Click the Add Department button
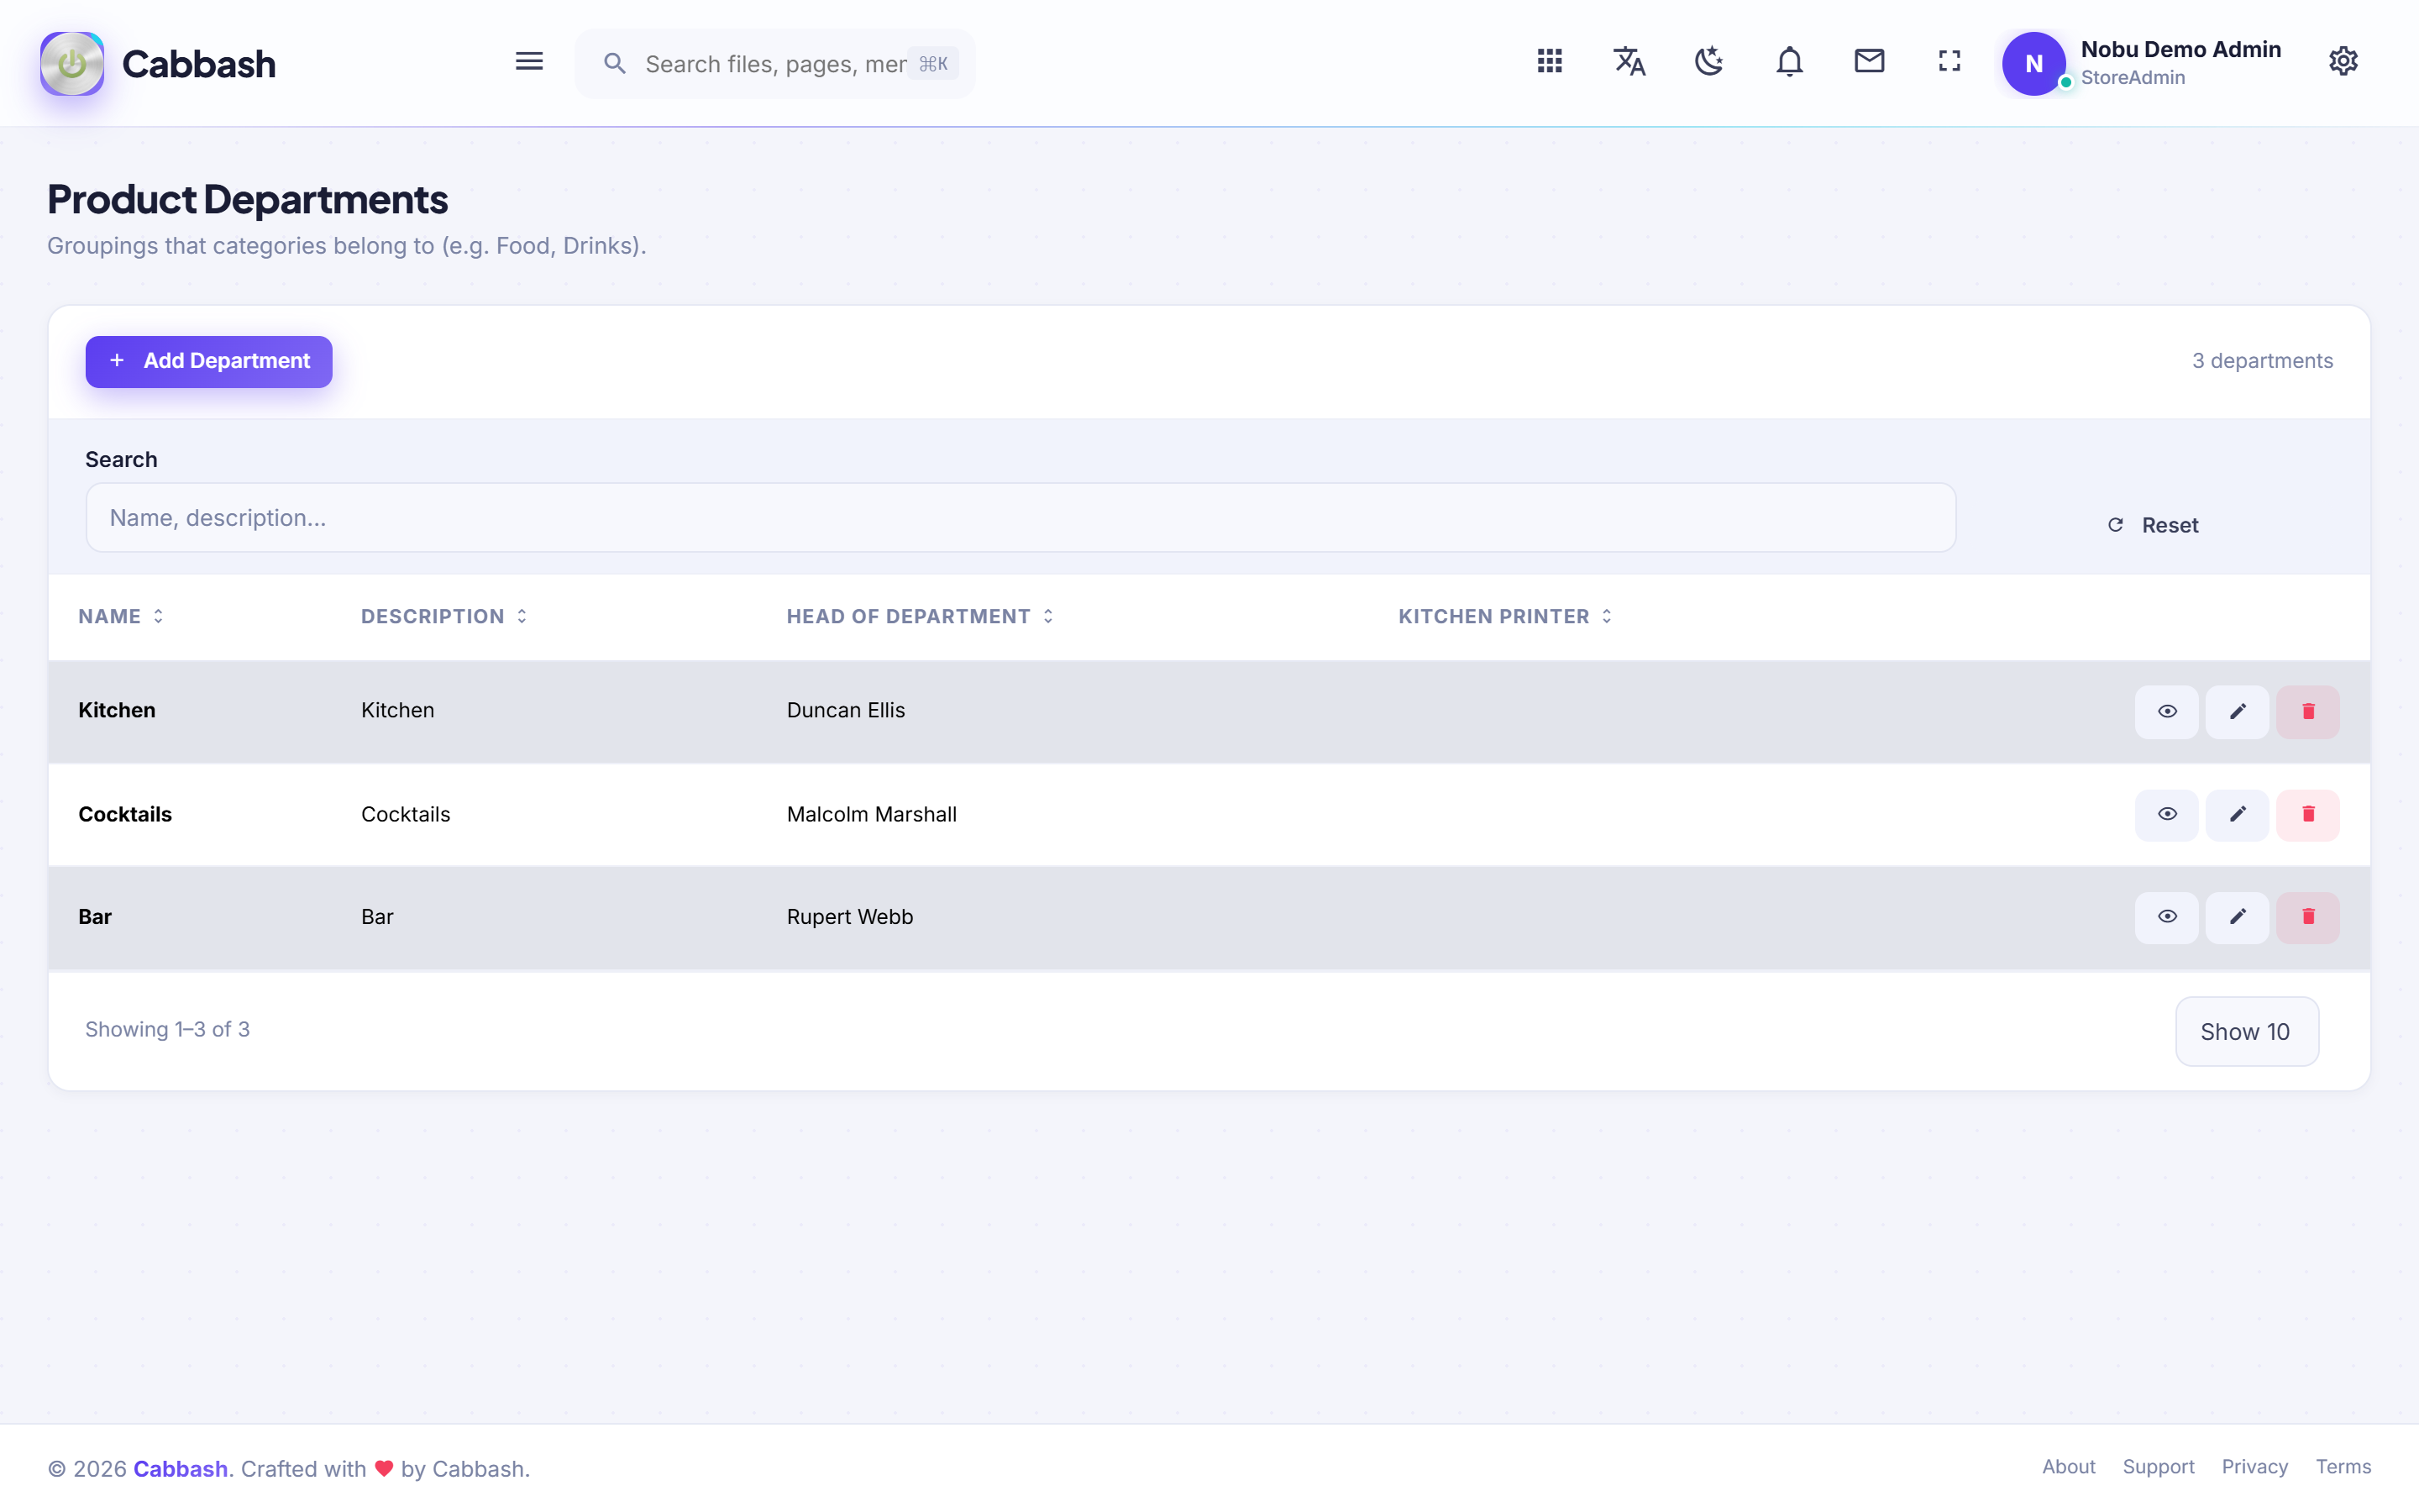 pyautogui.click(x=209, y=361)
